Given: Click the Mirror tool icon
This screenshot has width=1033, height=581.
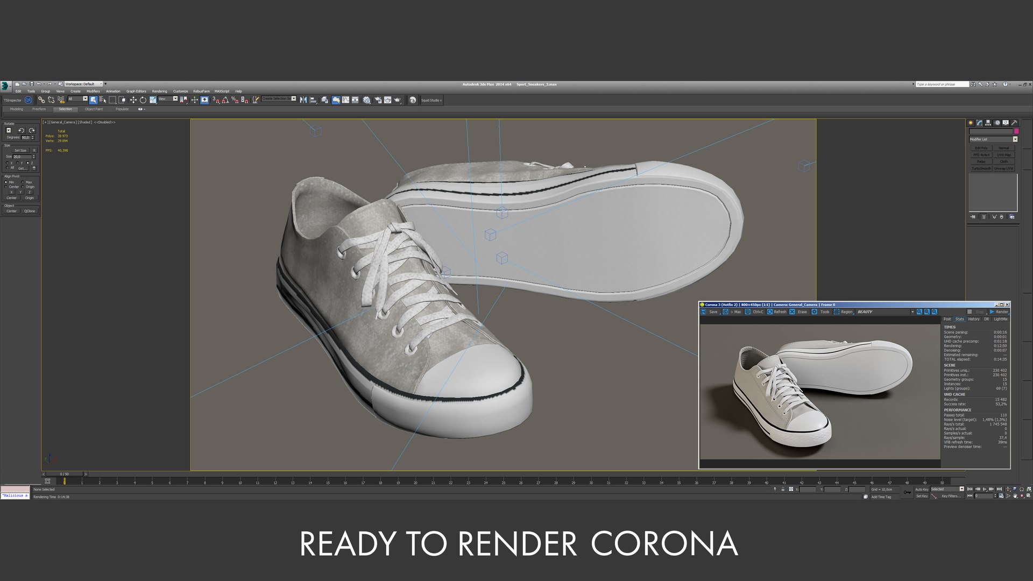Looking at the screenshot, I should (x=303, y=100).
